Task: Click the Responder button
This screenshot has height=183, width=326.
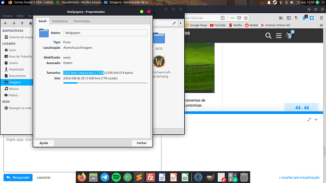Action: 18,177
